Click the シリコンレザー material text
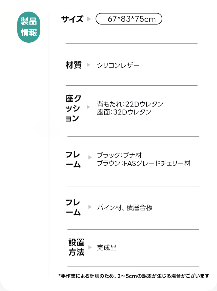 (118, 65)
